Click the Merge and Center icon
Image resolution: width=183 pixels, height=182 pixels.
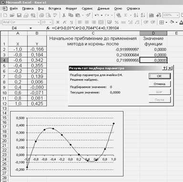point(101,22)
